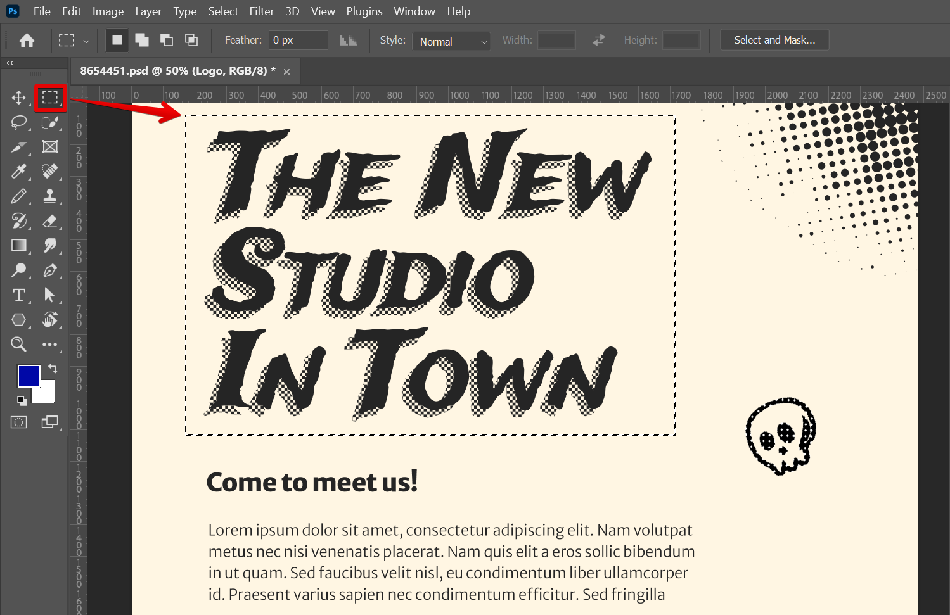Select the Lasso tool

pyautogui.click(x=18, y=122)
